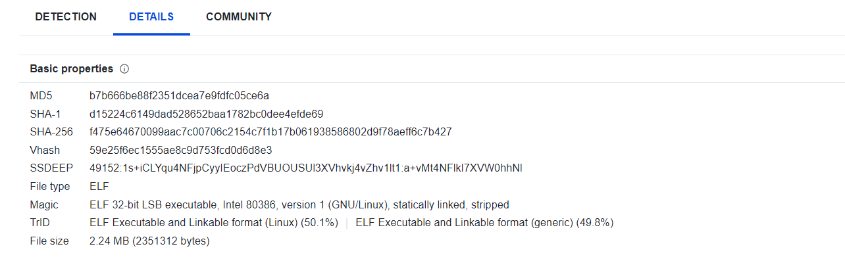Open the COMMUNITY tab
845x261 pixels.
239,17
